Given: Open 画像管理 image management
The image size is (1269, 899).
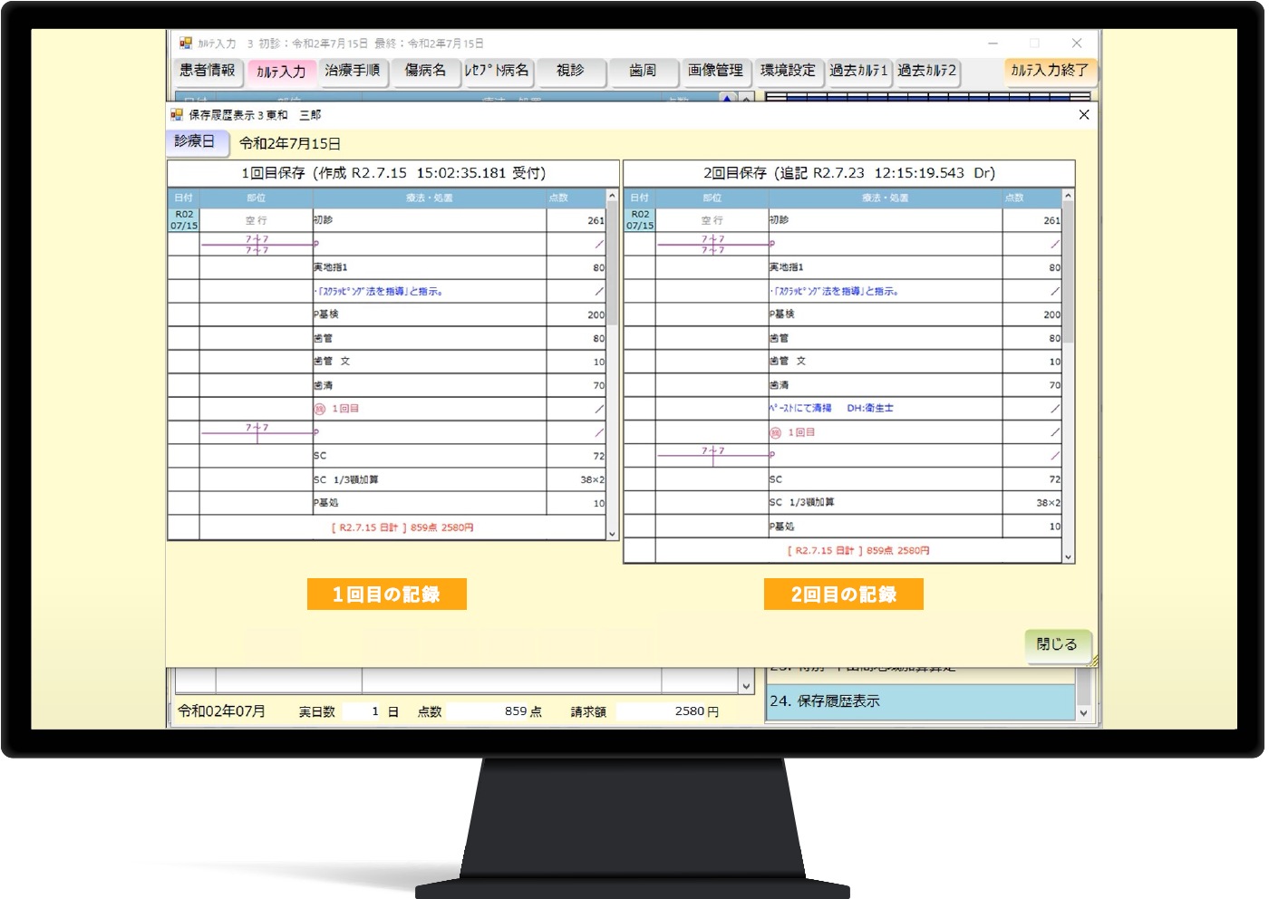Looking at the screenshot, I should [715, 71].
